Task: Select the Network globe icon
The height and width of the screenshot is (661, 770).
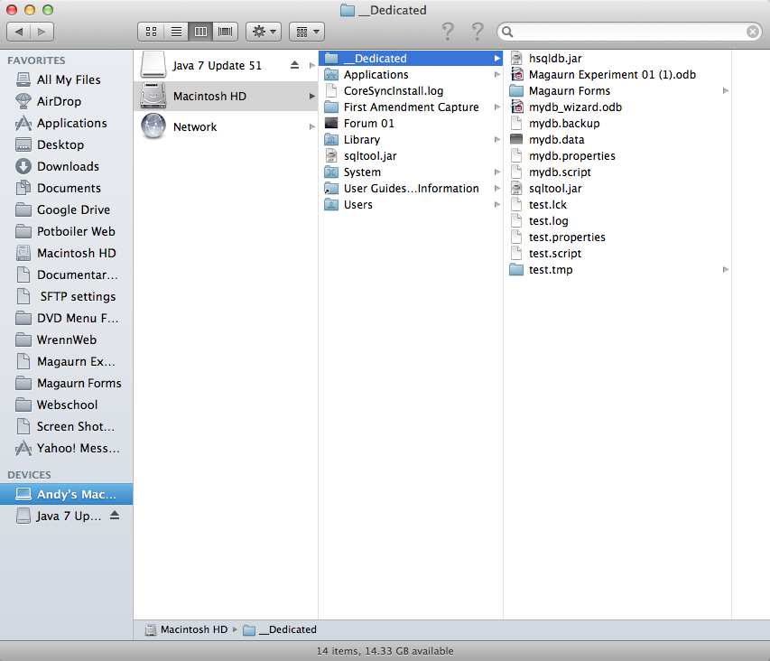Action: click(x=154, y=126)
